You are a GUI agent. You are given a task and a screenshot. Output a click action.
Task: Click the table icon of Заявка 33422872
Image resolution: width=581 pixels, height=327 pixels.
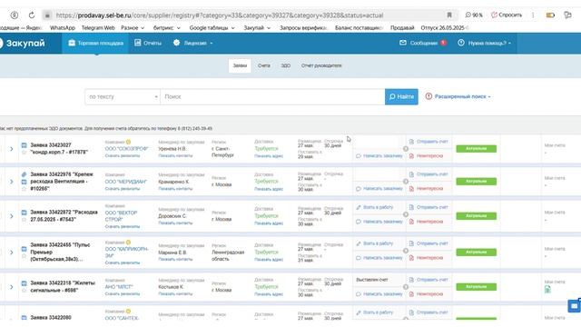tap(25, 213)
